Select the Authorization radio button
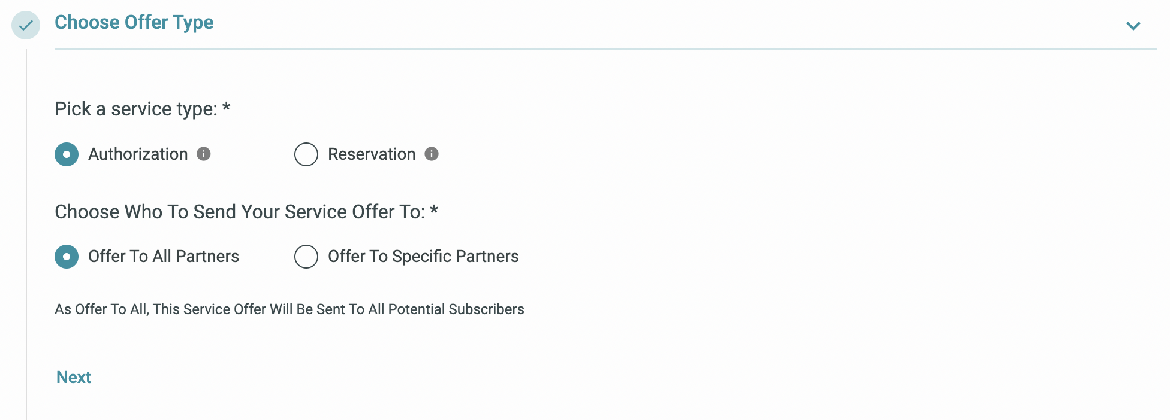 click(67, 154)
